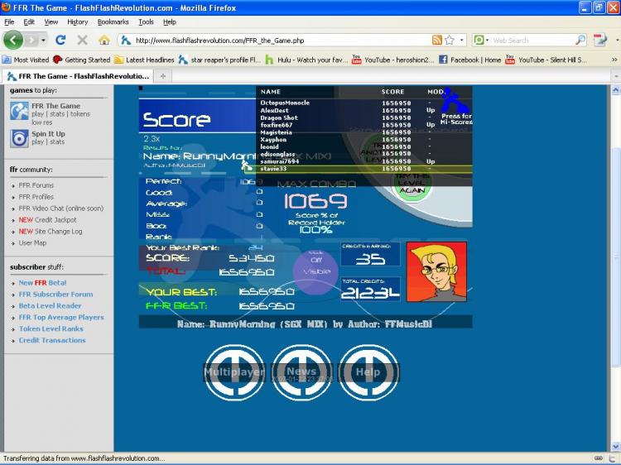Image resolution: width=621 pixels, height=465 pixels.
Task: Expand the search engine selector dropdown
Action: point(482,40)
